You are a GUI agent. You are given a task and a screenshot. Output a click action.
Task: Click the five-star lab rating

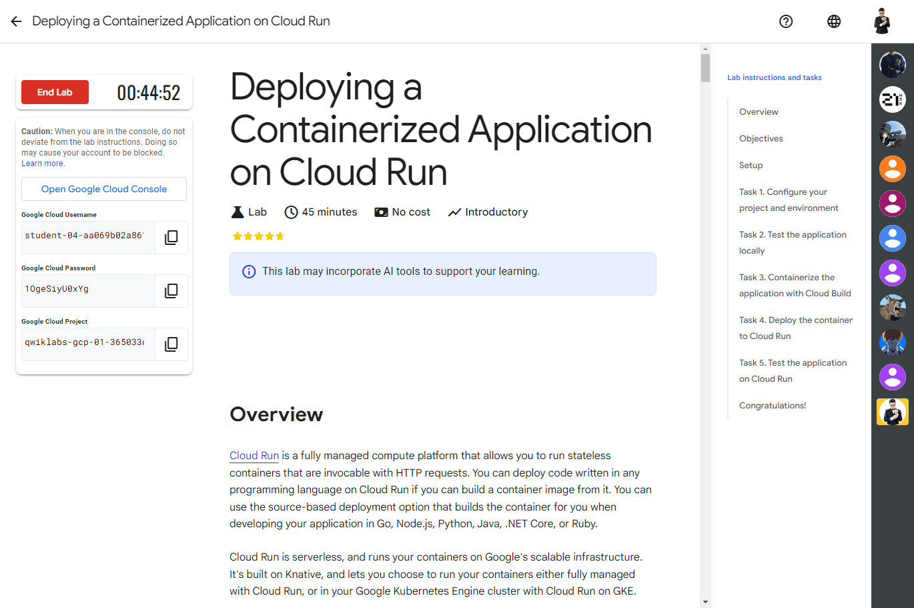[x=258, y=236]
